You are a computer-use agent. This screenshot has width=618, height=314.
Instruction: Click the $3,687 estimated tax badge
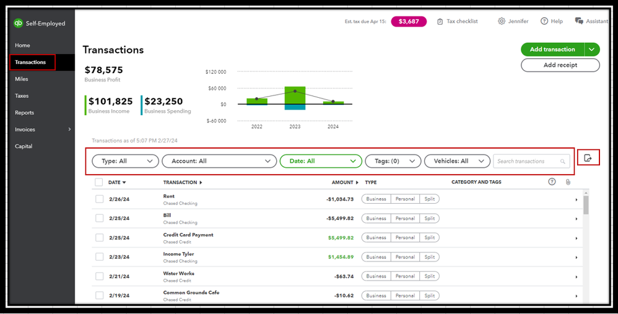point(409,22)
